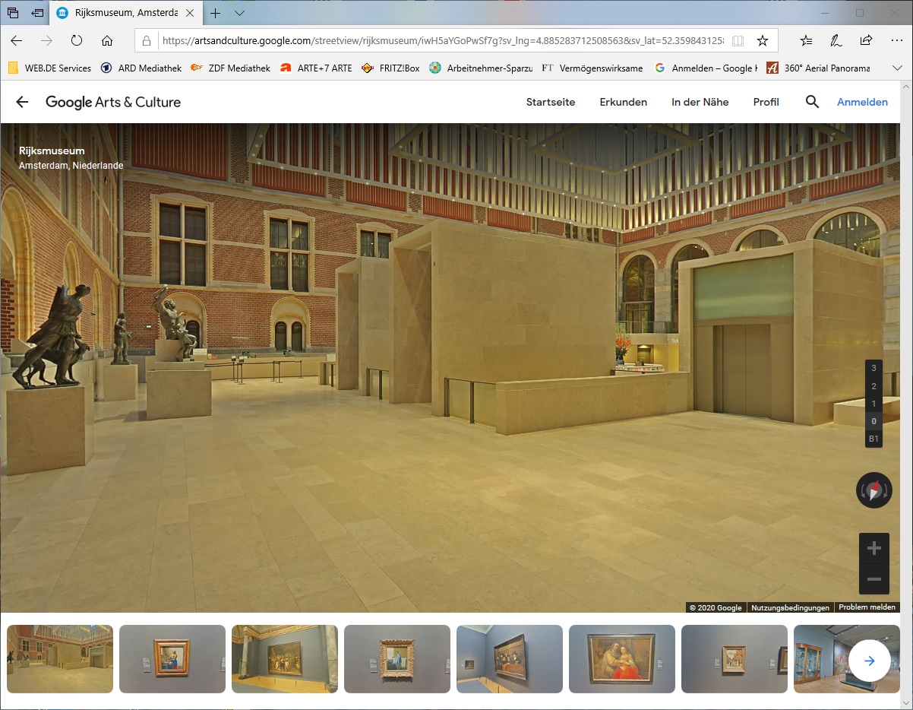The width and height of the screenshot is (913, 710).
Task: Open the Night Watch gallery thumbnail
Action: coord(284,658)
